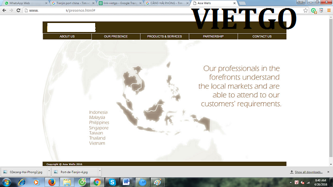Expand options for Port-de-Tianjin-4.jpg download
Screen dimensions: 333x187
tap(100, 171)
